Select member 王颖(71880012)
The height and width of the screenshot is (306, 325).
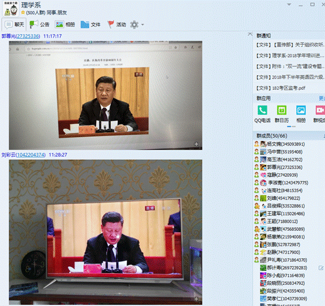click(x=282, y=221)
